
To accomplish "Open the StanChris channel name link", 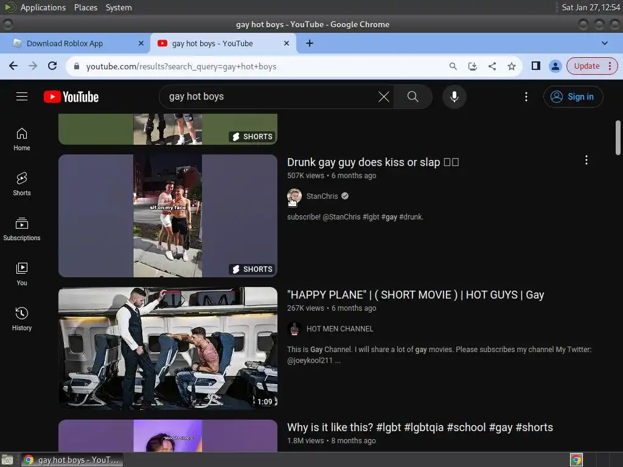I will (322, 196).
